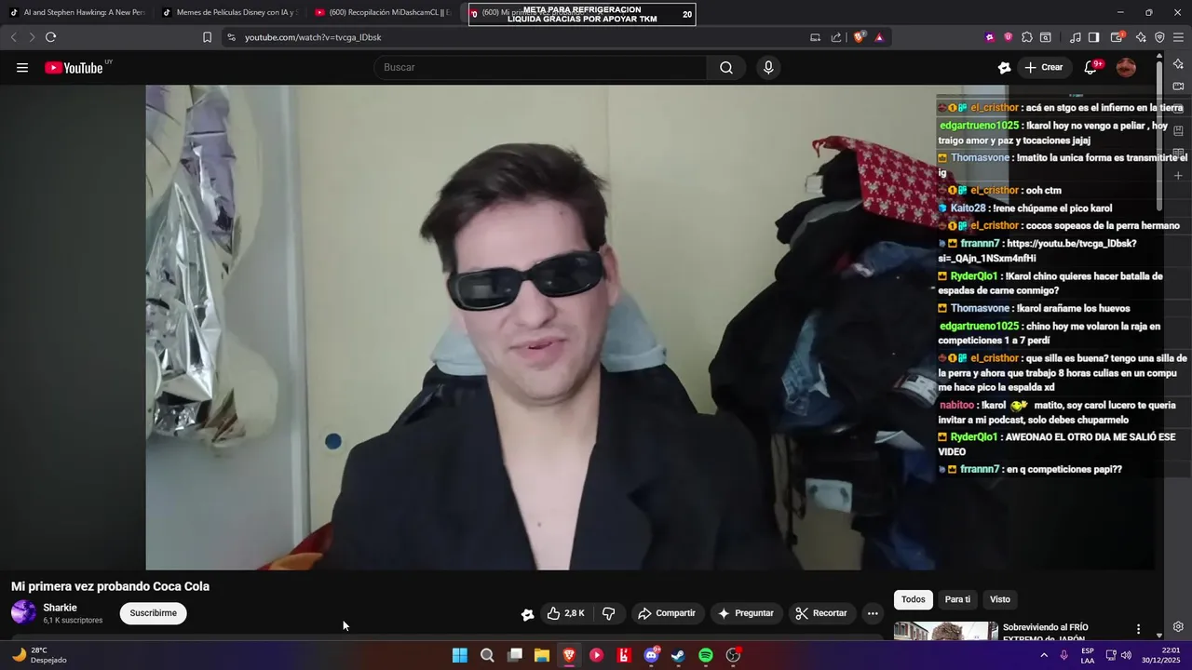
Task: Open options for Sobreviviendo al FRÍO video
Action: [1138, 629]
